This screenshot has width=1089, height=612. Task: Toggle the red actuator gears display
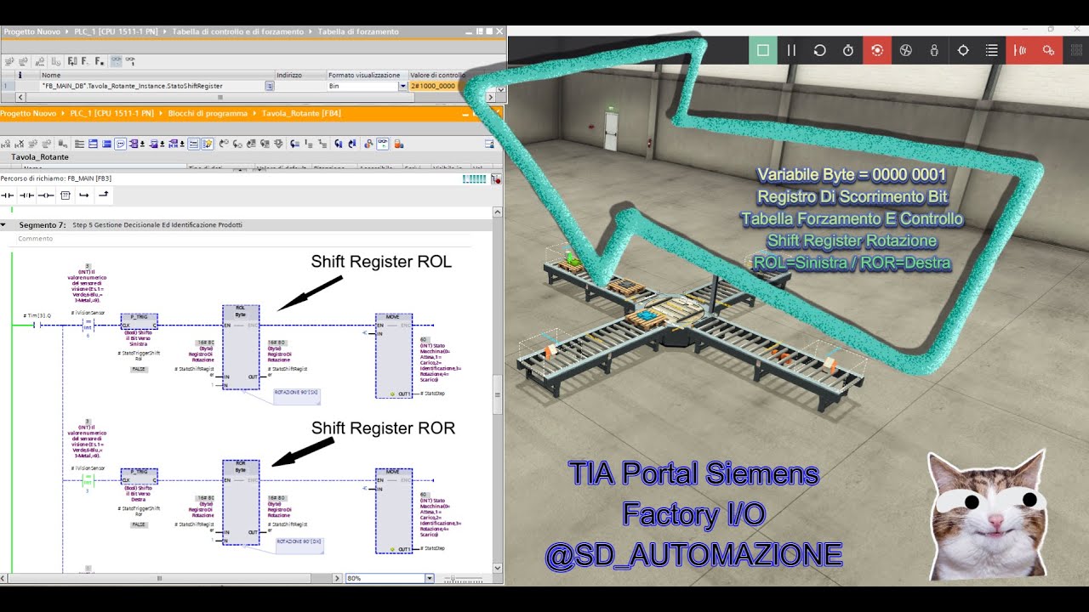1049,50
